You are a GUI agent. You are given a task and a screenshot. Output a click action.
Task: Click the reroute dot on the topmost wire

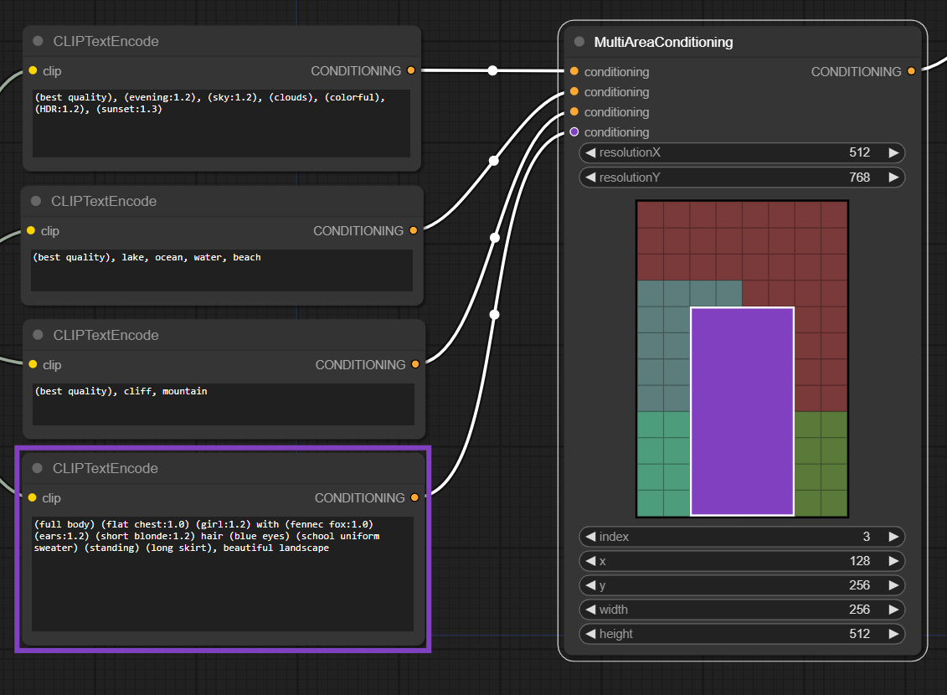click(x=492, y=70)
